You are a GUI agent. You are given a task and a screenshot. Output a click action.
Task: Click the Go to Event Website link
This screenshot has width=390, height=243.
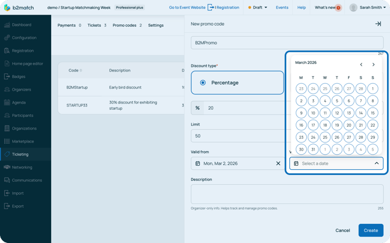(x=187, y=8)
